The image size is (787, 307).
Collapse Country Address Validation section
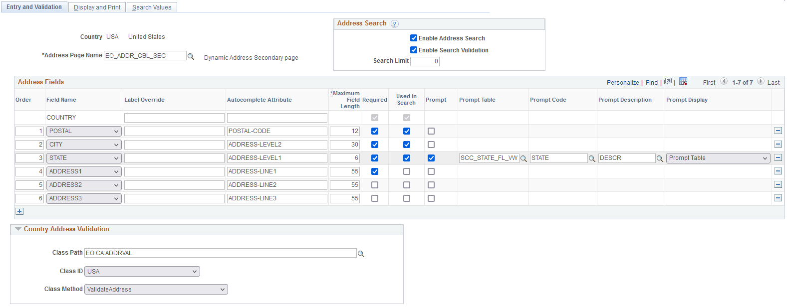pos(18,229)
